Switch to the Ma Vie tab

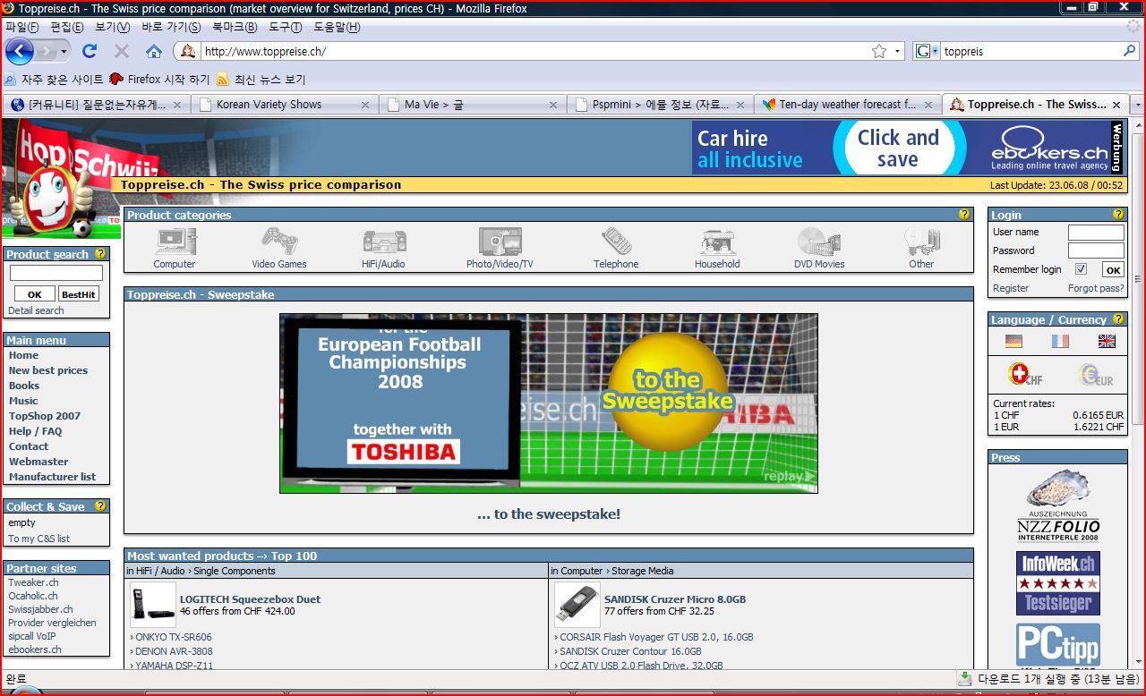point(472,105)
